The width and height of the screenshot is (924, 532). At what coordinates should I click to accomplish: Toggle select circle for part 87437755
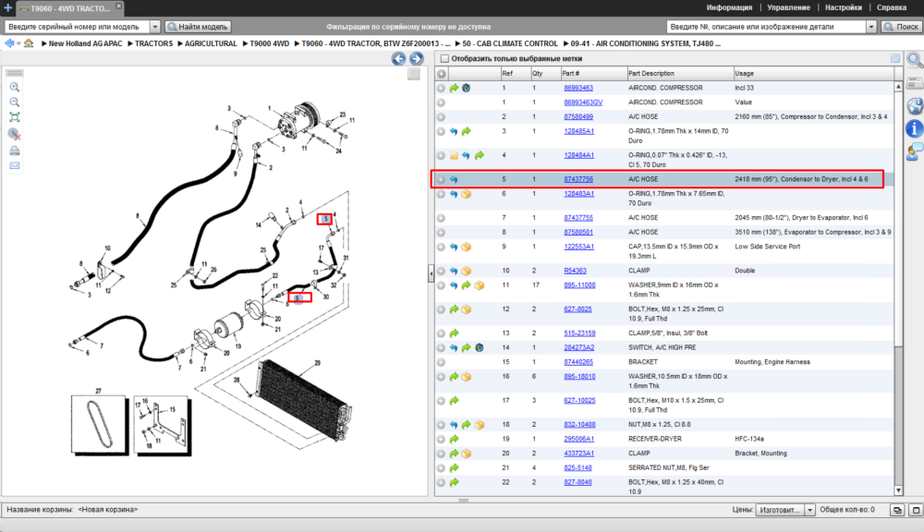click(x=441, y=218)
